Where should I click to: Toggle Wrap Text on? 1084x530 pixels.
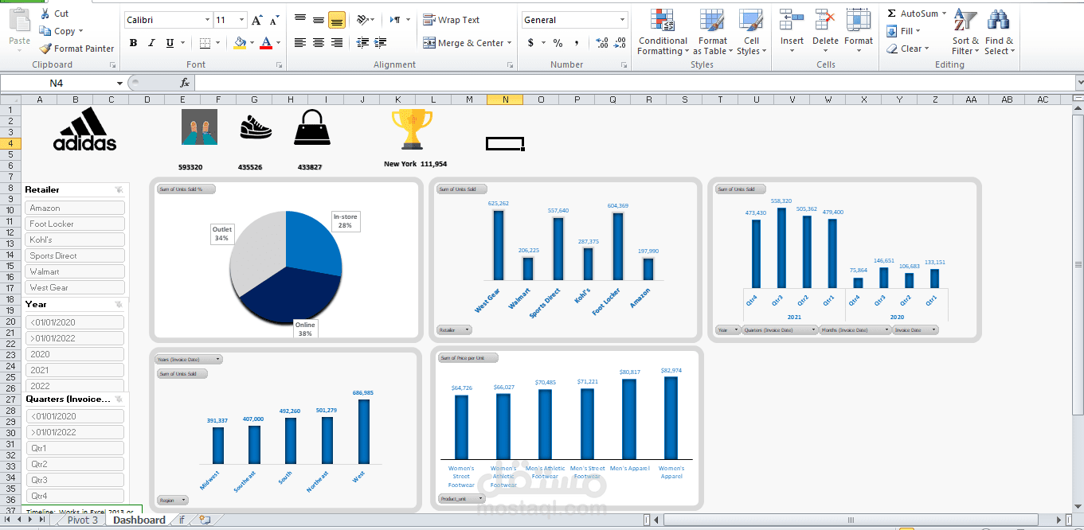tap(451, 20)
